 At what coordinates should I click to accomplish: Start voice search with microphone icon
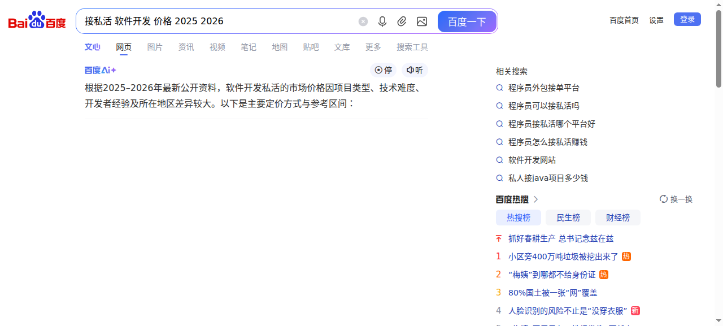click(382, 21)
